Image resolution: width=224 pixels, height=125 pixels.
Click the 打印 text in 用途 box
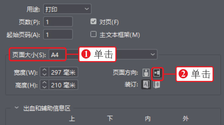(51, 9)
